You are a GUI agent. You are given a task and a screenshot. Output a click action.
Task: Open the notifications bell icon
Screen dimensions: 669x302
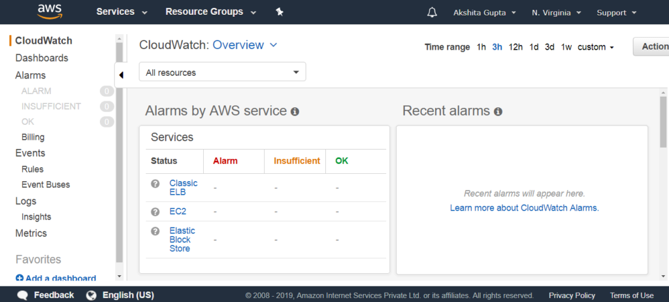[x=432, y=12]
